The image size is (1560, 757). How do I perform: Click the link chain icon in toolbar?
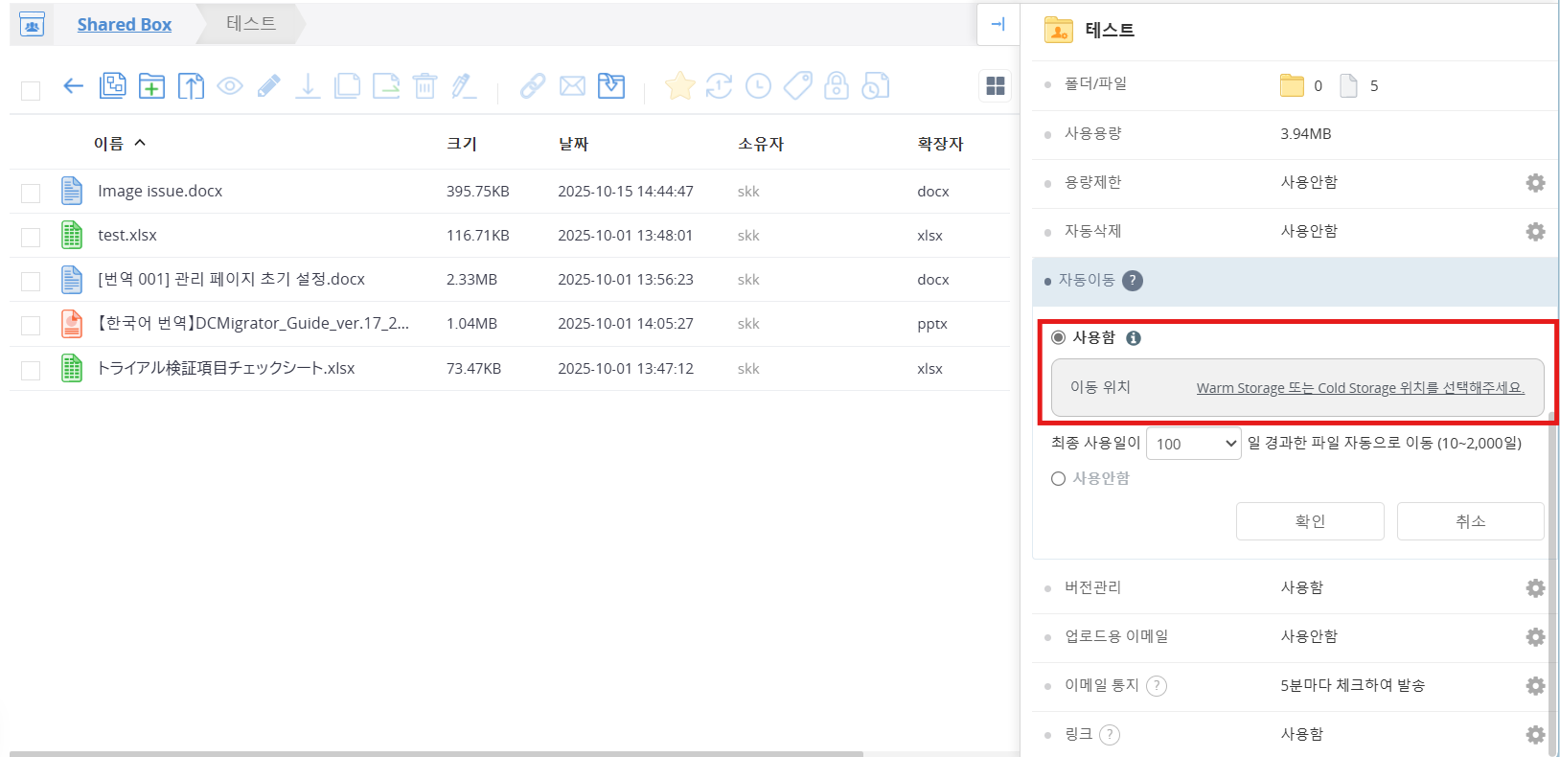(533, 86)
